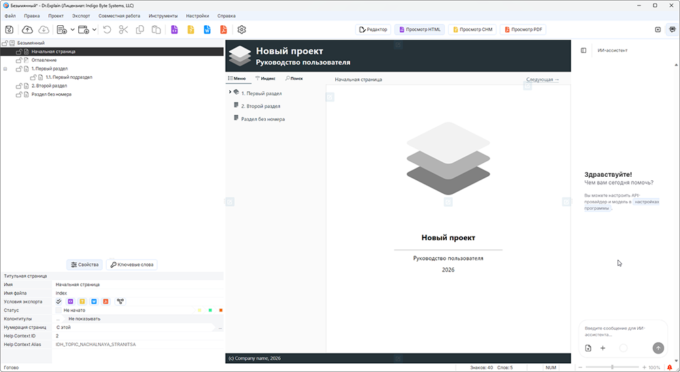Click the purple HTML export toolbar icon
680x372 pixels.
174,29
